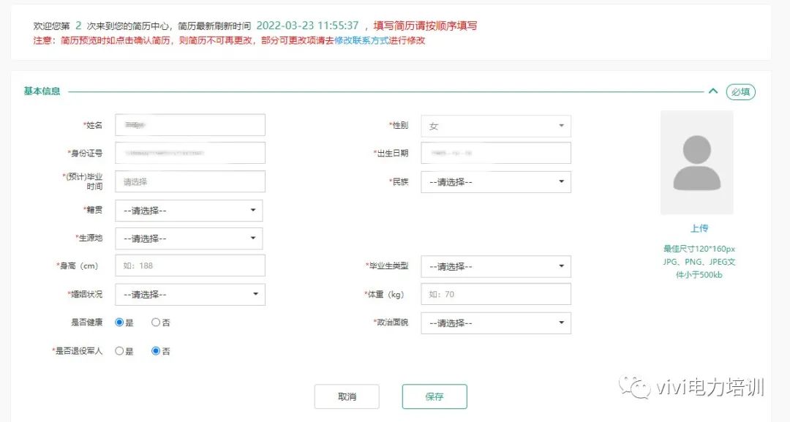This screenshot has width=790, height=422.
Task: Collapse the 基本信息 section chevron
Action: [x=712, y=91]
